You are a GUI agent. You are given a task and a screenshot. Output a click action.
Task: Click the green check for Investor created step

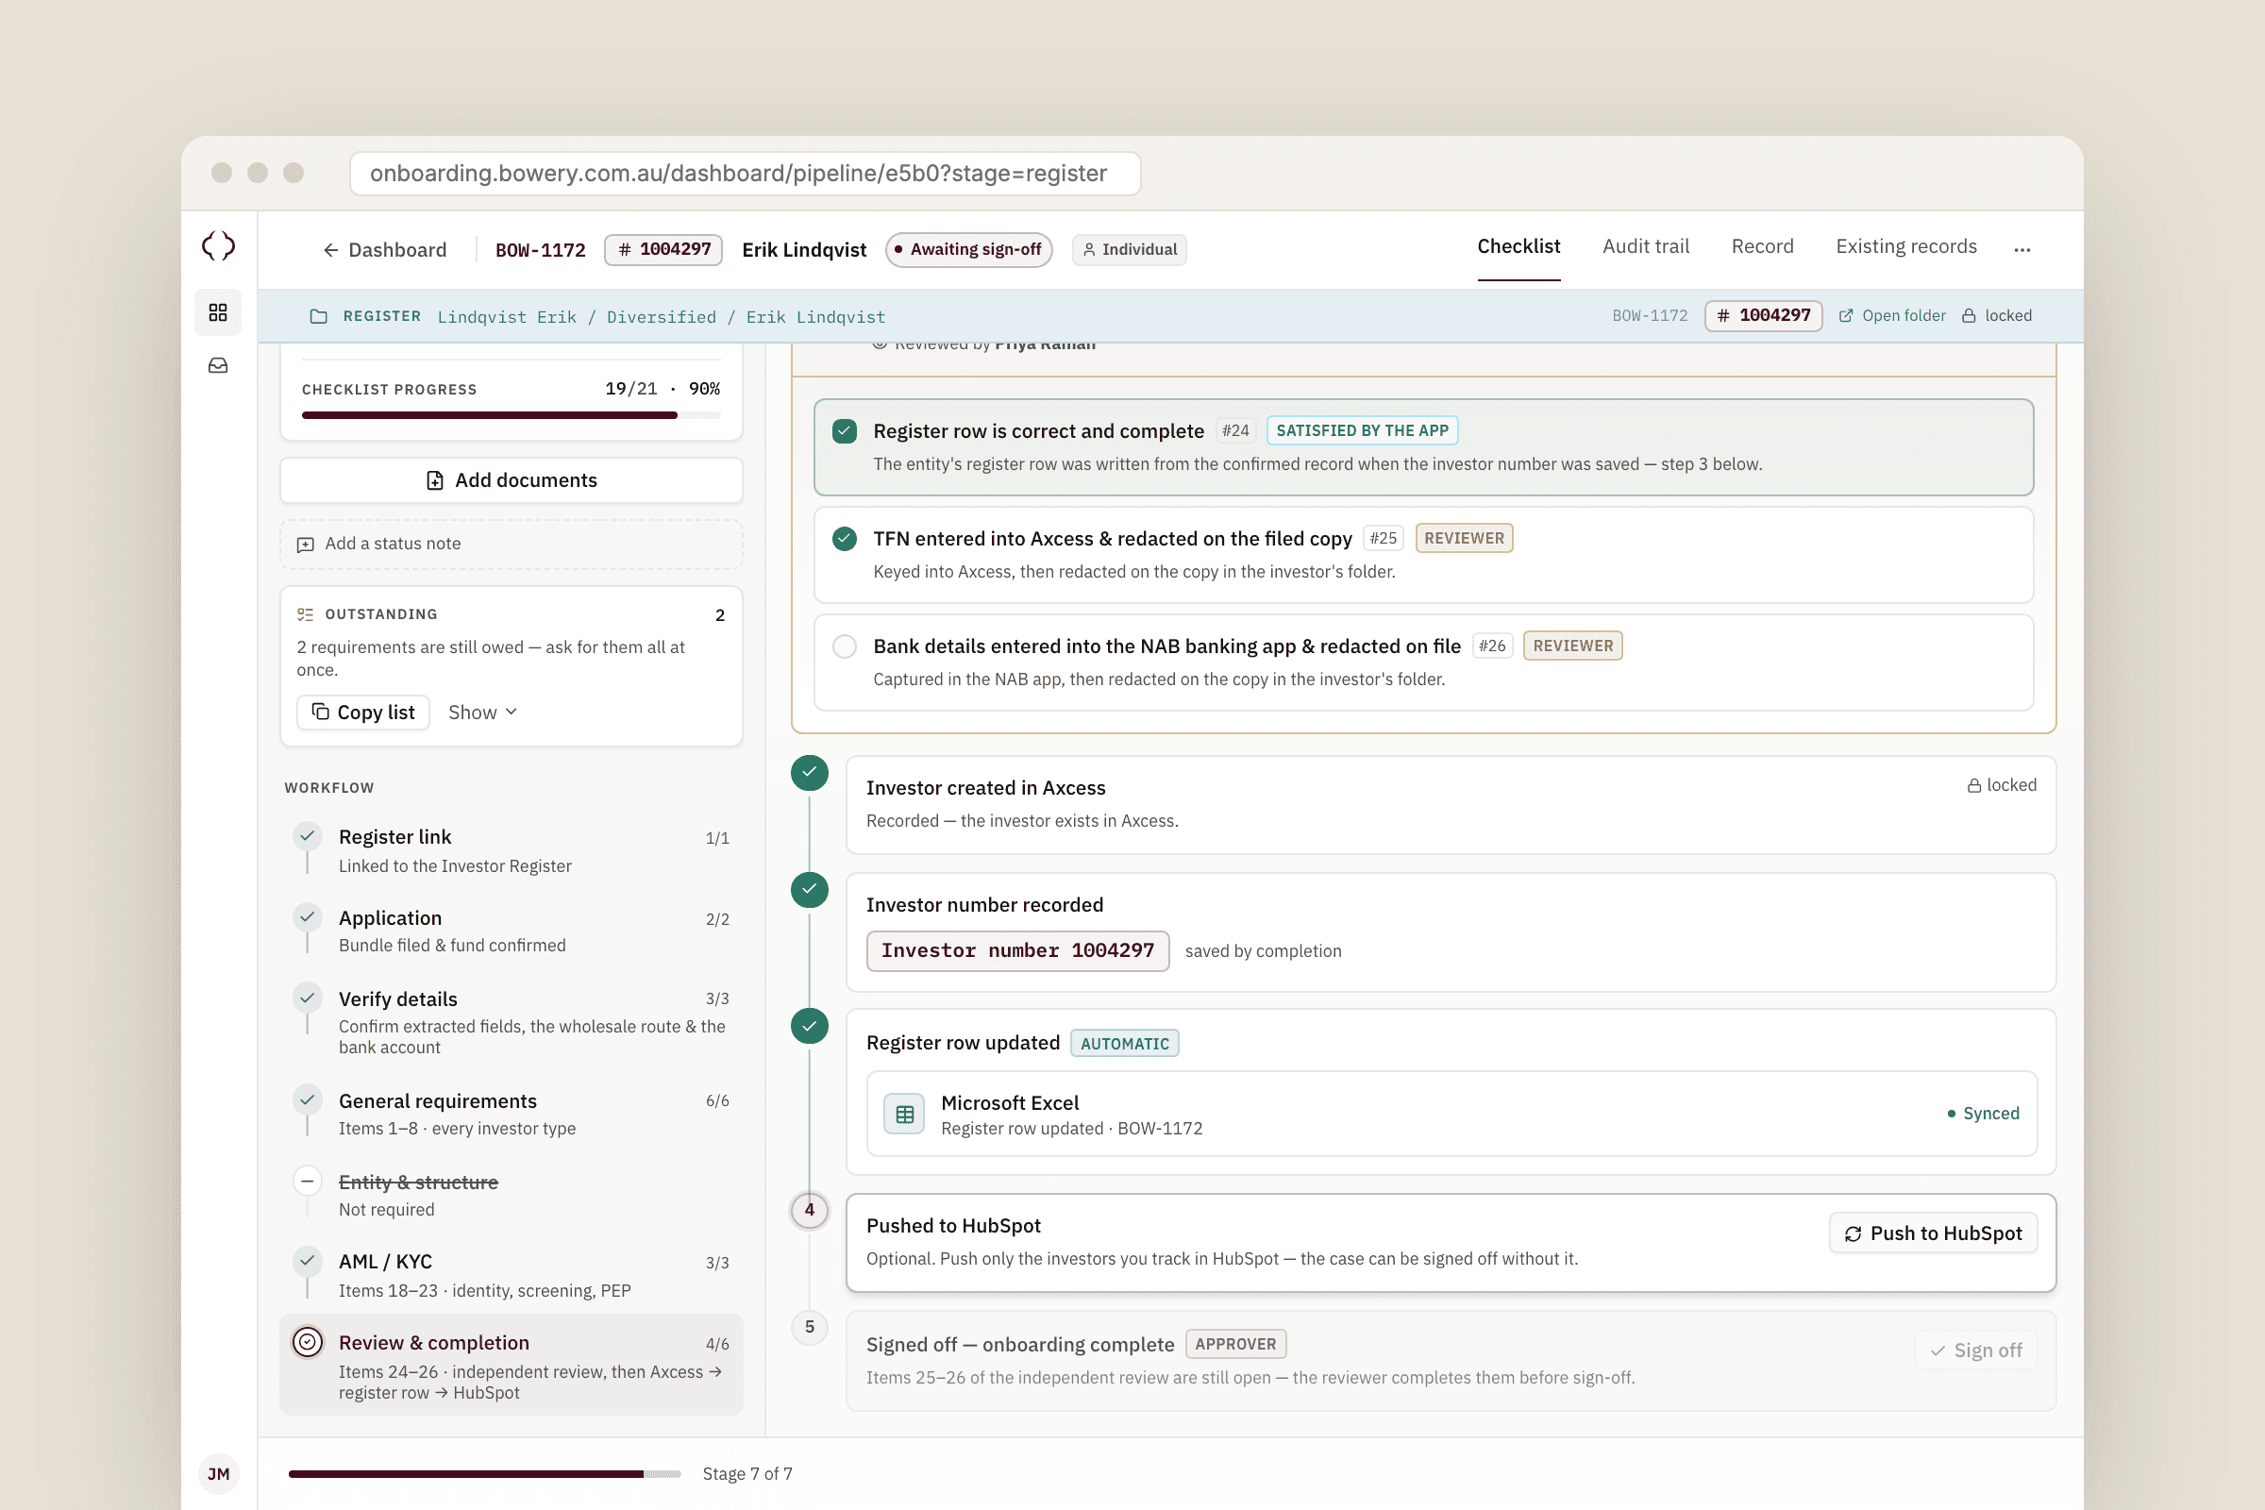click(x=810, y=772)
